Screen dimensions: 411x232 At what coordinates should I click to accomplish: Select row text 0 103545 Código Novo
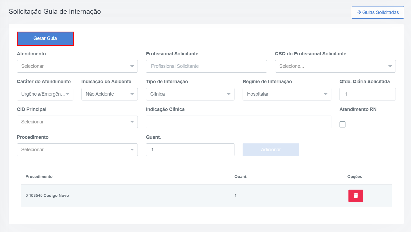coord(47,196)
